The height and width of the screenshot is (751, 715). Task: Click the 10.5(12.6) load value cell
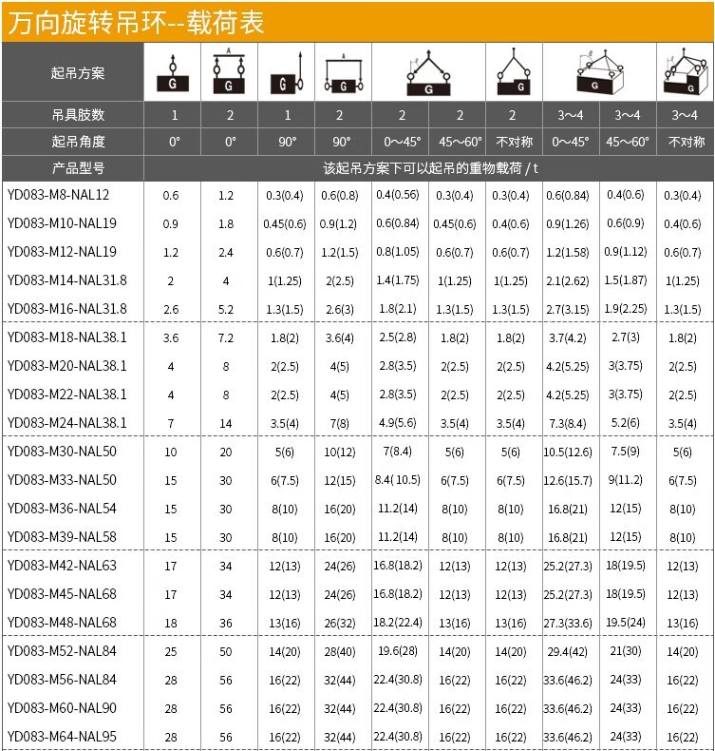pyautogui.click(x=570, y=452)
